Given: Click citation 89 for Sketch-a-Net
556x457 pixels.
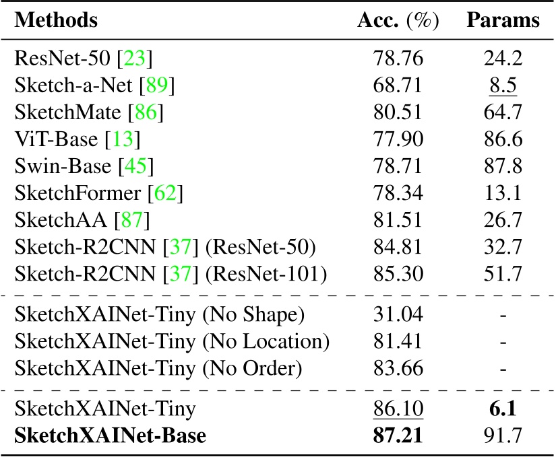Looking at the screenshot, I should tap(156, 85).
